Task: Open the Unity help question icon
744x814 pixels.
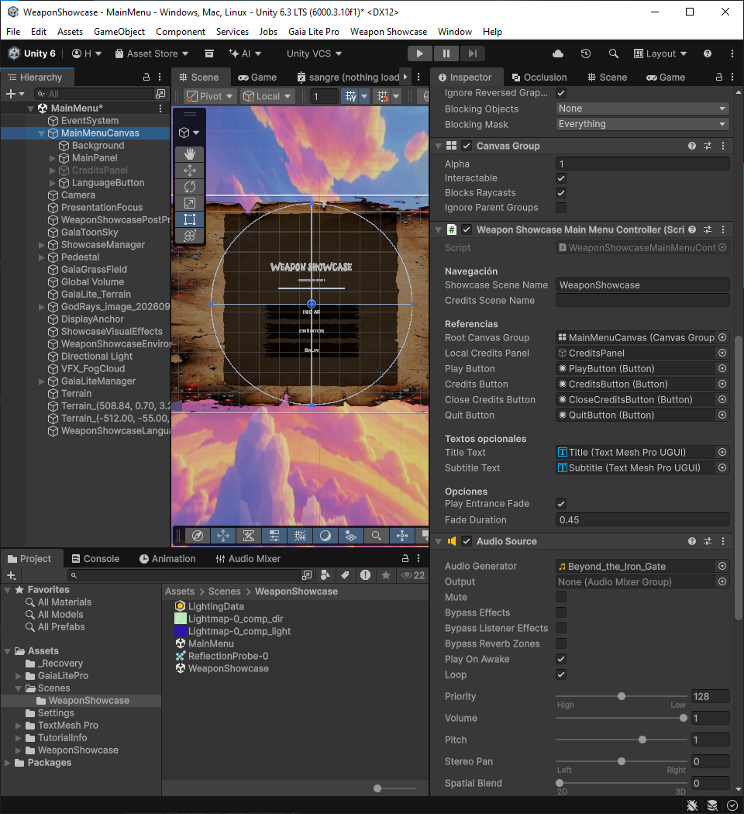Action: click(707, 53)
